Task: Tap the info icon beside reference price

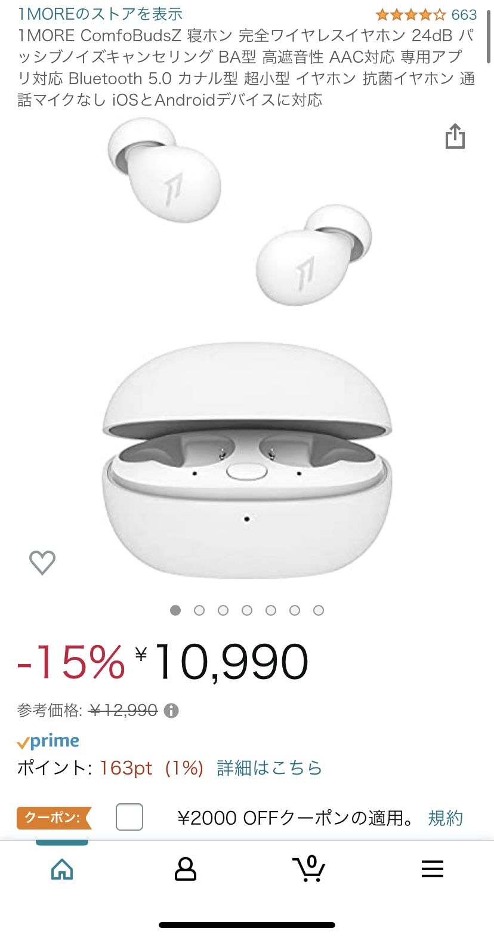Action: 171,711
